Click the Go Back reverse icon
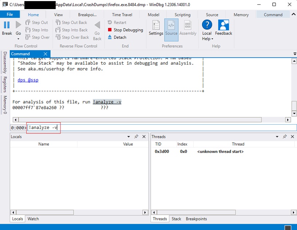 coord(97,25)
